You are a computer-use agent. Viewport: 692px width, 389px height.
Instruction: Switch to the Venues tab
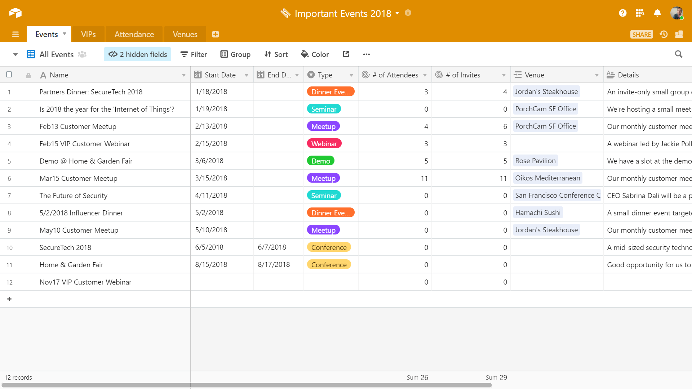pyautogui.click(x=185, y=34)
